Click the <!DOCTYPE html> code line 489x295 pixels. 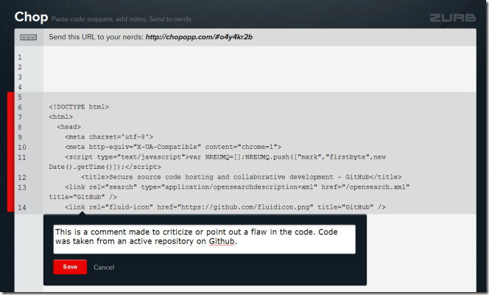[79, 107]
